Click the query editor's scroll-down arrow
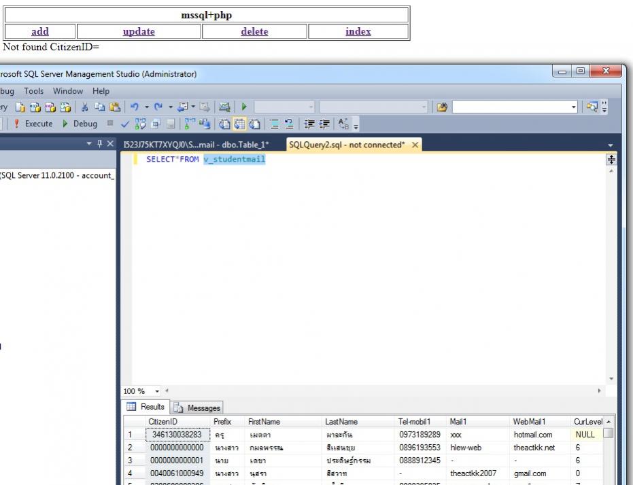The image size is (633, 485). tap(611, 378)
